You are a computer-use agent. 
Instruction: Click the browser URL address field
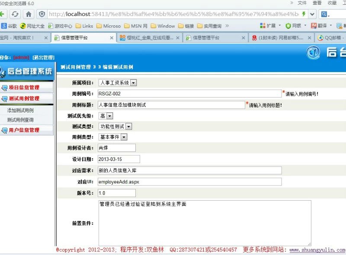tap(173, 14)
